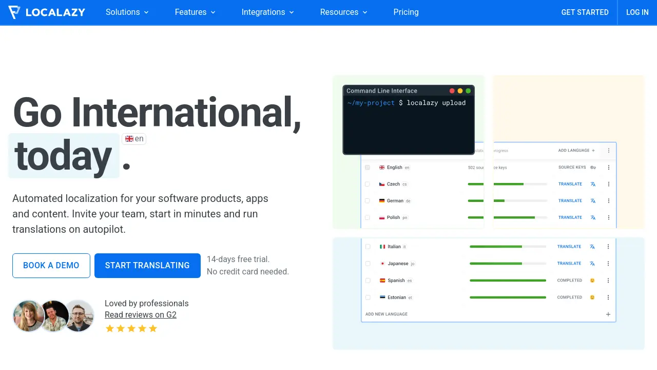Image resolution: width=657 pixels, height=370 pixels.
Task: Open the translate icon in the Italian row
Action: coord(592,247)
